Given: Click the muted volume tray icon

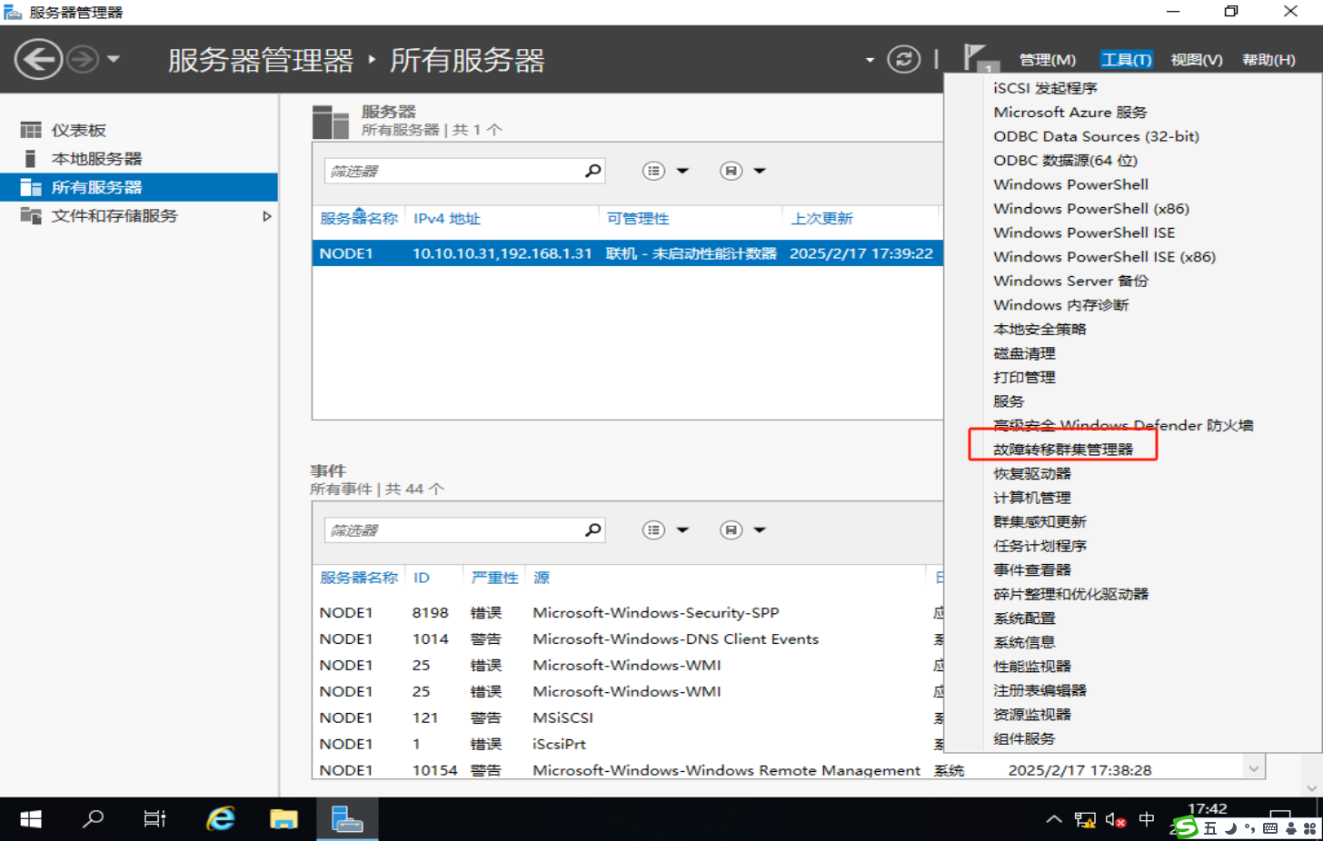Looking at the screenshot, I should 1116,820.
